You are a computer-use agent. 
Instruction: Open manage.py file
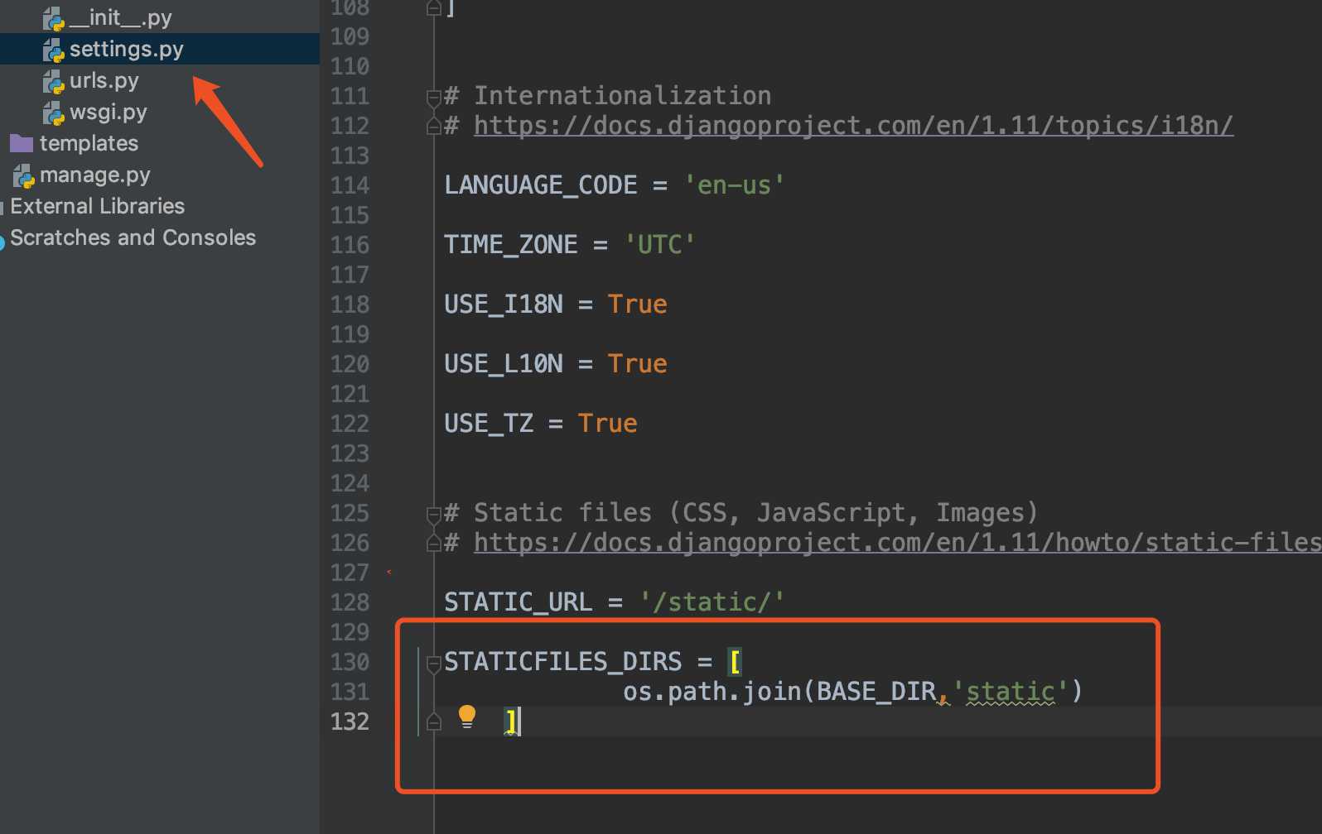94,175
